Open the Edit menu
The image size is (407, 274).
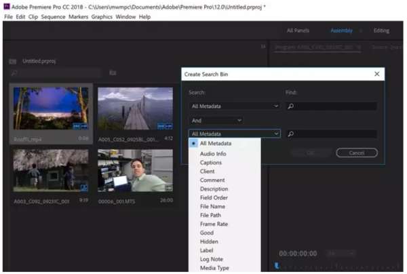pyautogui.click(x=20, y=17)
